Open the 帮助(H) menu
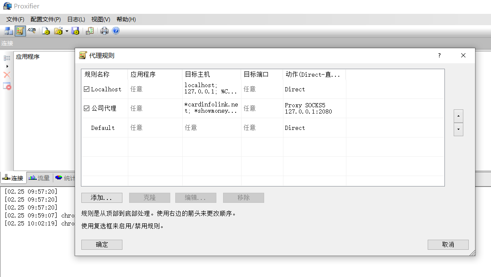491x277 pixels. point(126,19)
